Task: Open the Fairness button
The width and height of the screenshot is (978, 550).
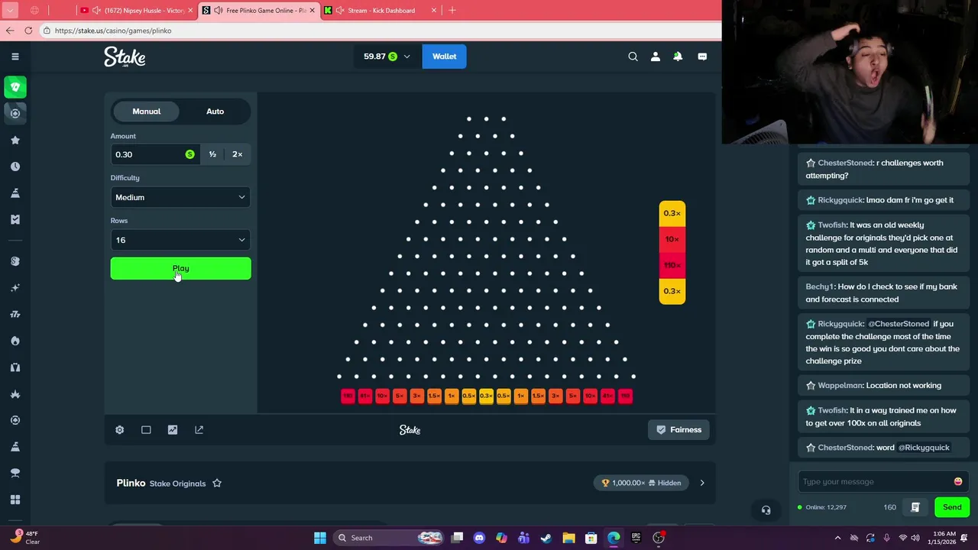Action: 678,430
